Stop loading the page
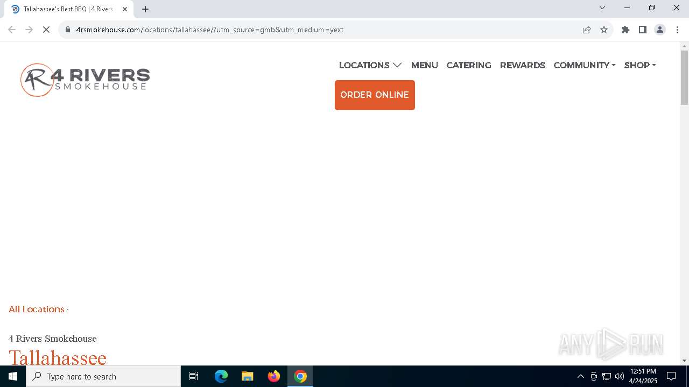The height and width of the screenshot is (387, 689). (x=46, y=30)
